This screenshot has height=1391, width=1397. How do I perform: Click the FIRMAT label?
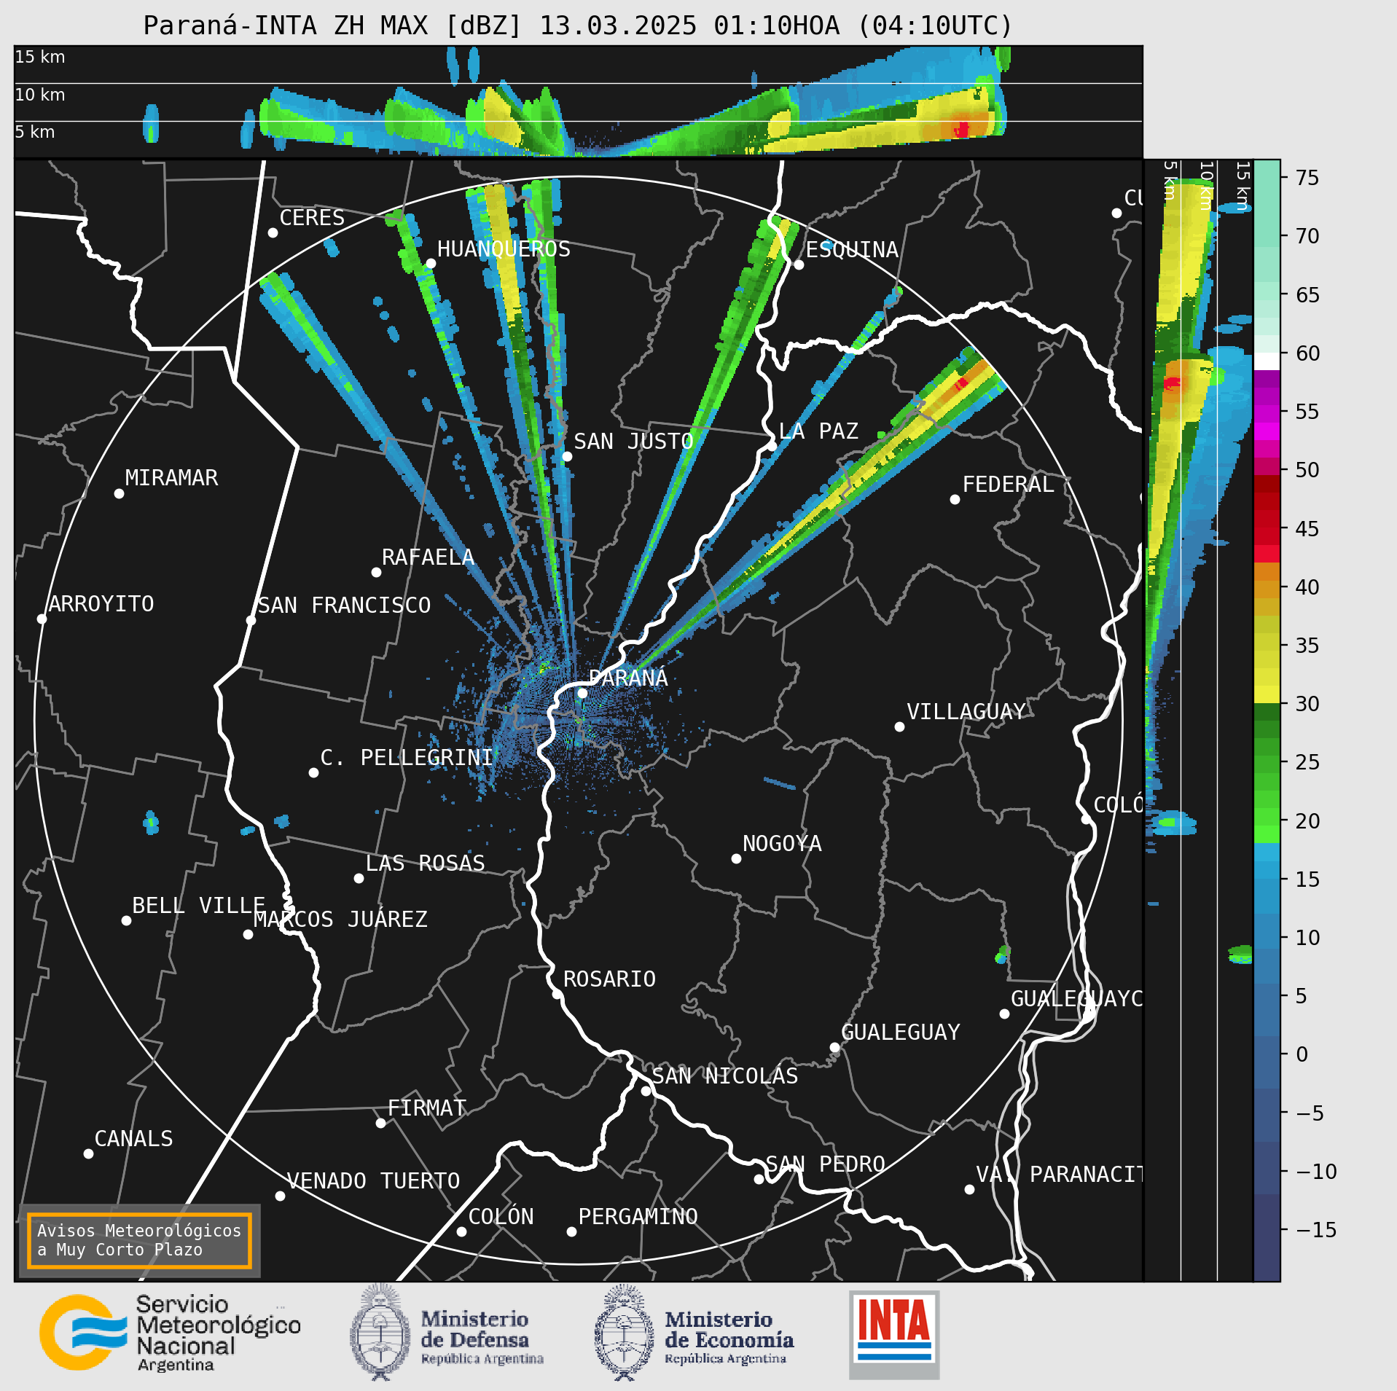point(426,1108)
